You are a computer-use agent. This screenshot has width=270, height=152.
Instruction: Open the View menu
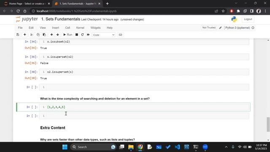pos(43,28)
